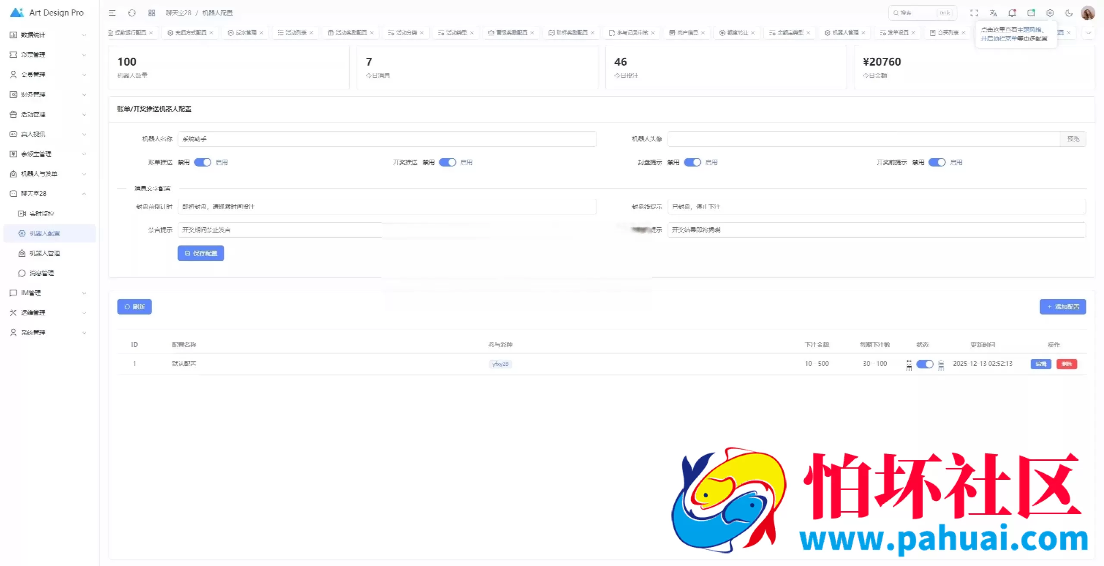Viewport: 1104px width, 566px height.
Task: Switch to the 晋级奖励配置 tab
Action: click(x=511, y=33)
